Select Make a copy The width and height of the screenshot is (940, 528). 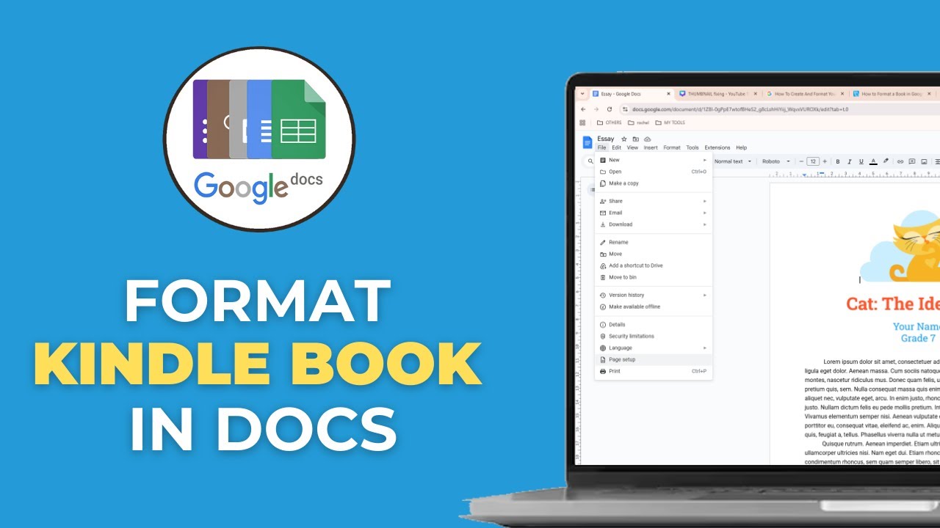(x=654, y=183)
